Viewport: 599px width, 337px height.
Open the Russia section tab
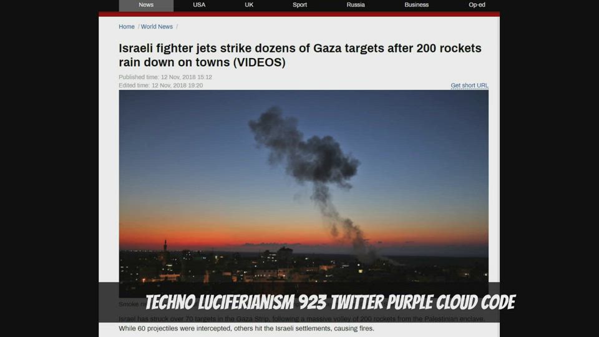[355, 5]
